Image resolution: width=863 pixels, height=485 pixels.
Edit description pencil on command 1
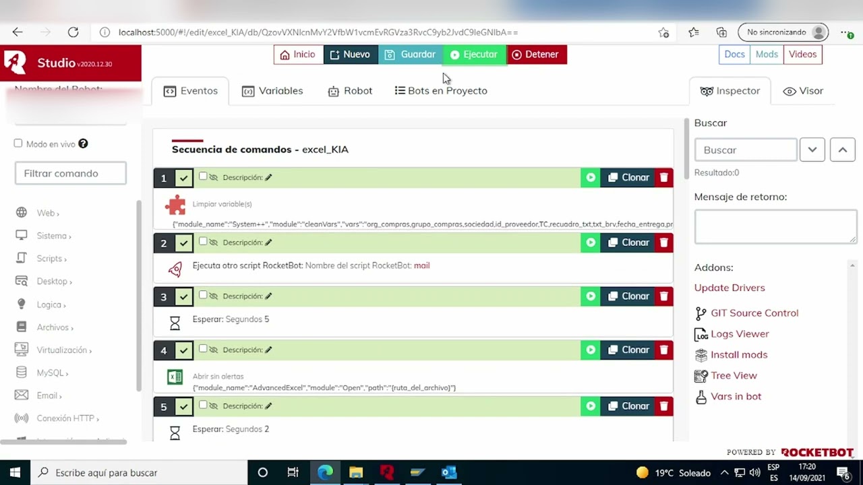(x=268, y=178)
